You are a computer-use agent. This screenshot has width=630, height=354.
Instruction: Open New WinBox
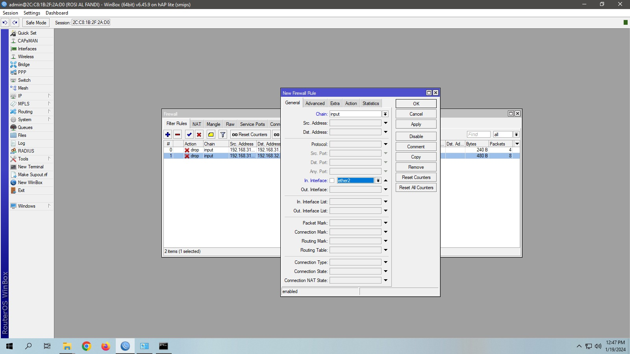tap(30, 183)
